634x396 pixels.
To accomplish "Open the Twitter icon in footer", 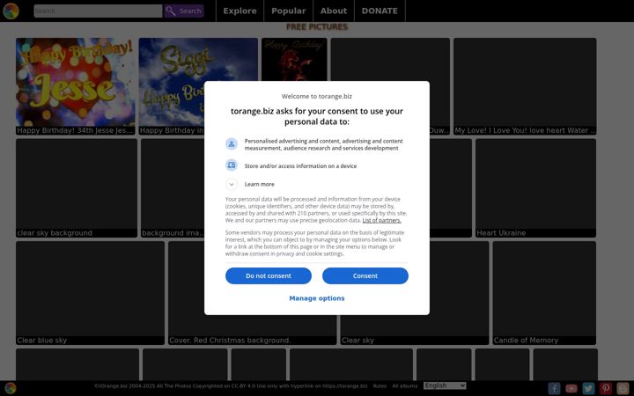I will 588,388.
